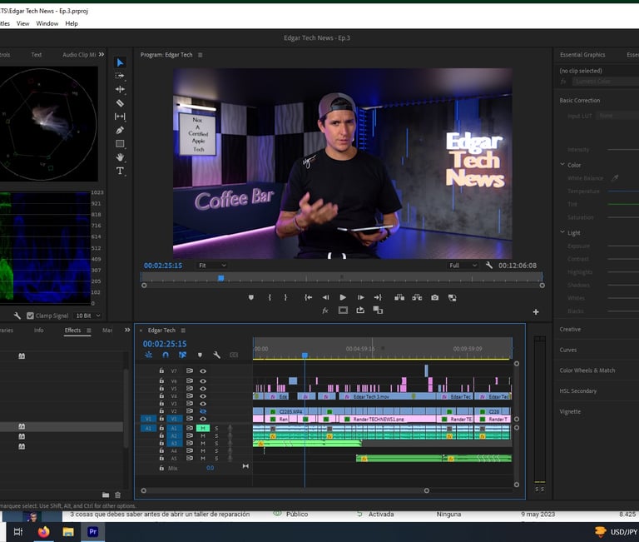Choose the Ripple Edit tool

click(120, 89)
